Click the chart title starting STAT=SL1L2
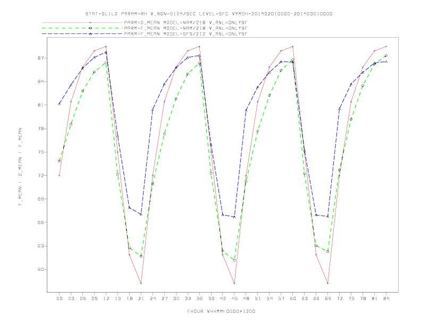The height and width of the screenshot is (325, 421). point(209,14)
